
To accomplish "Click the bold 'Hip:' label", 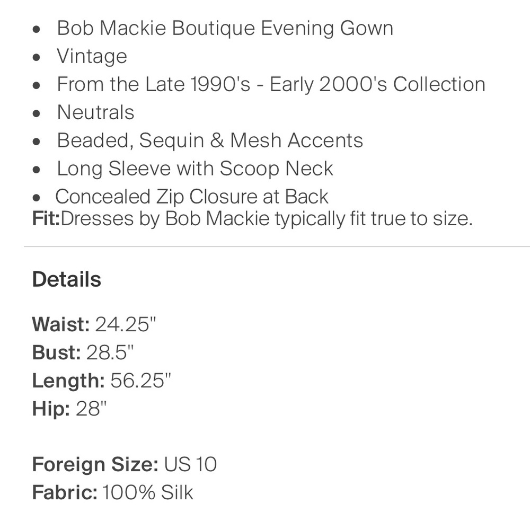I will point(51,409).
